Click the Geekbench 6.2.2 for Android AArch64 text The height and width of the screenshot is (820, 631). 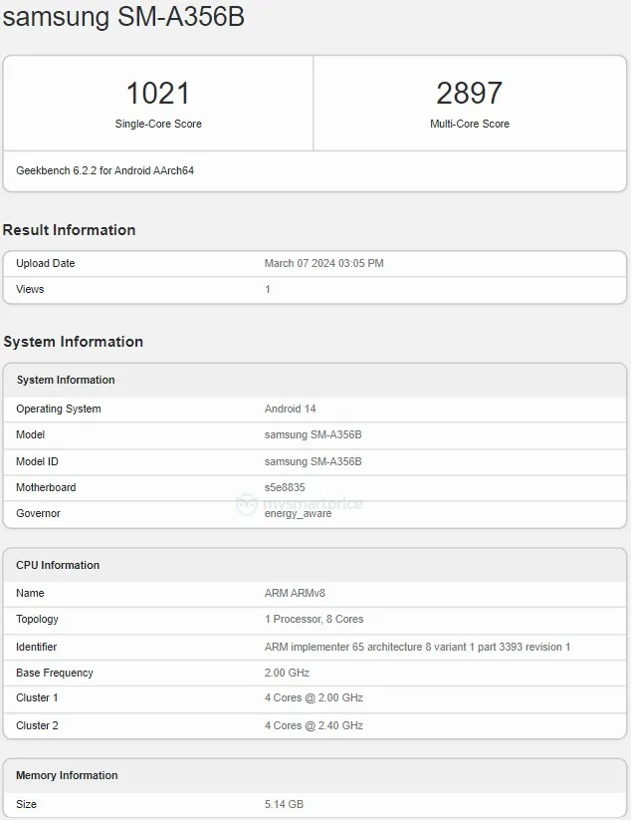[105, 170]
